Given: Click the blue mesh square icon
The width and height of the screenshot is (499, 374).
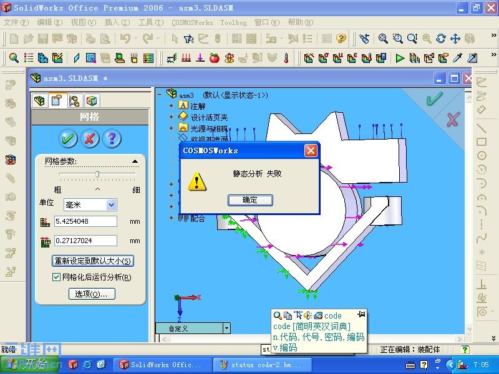Looking at the screenshot, I should point(90,58).
